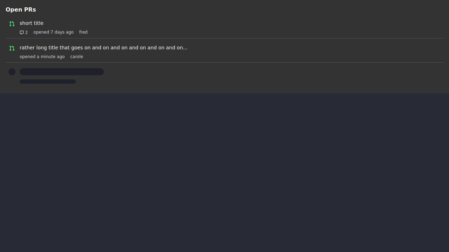Click the PR icon next to the long title
This screenshot has height=252, width=449.
12,48
